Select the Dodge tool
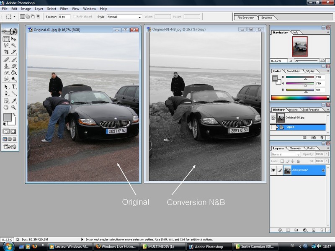 [14, 79]
